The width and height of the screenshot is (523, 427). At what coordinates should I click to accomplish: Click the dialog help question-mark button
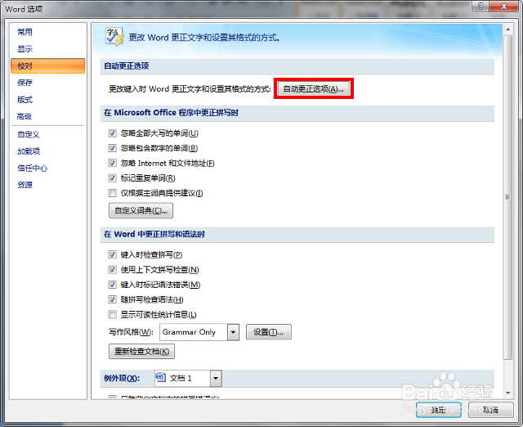point(481,6)
